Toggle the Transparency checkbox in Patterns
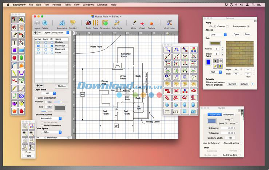The height and width of the screenshot is (170, 269). click(x=248, y=26)
